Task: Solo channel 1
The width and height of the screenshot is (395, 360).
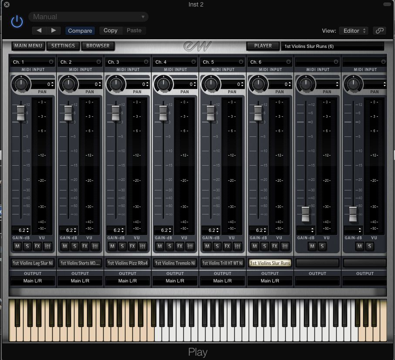Action: click(x=27, y=246)
